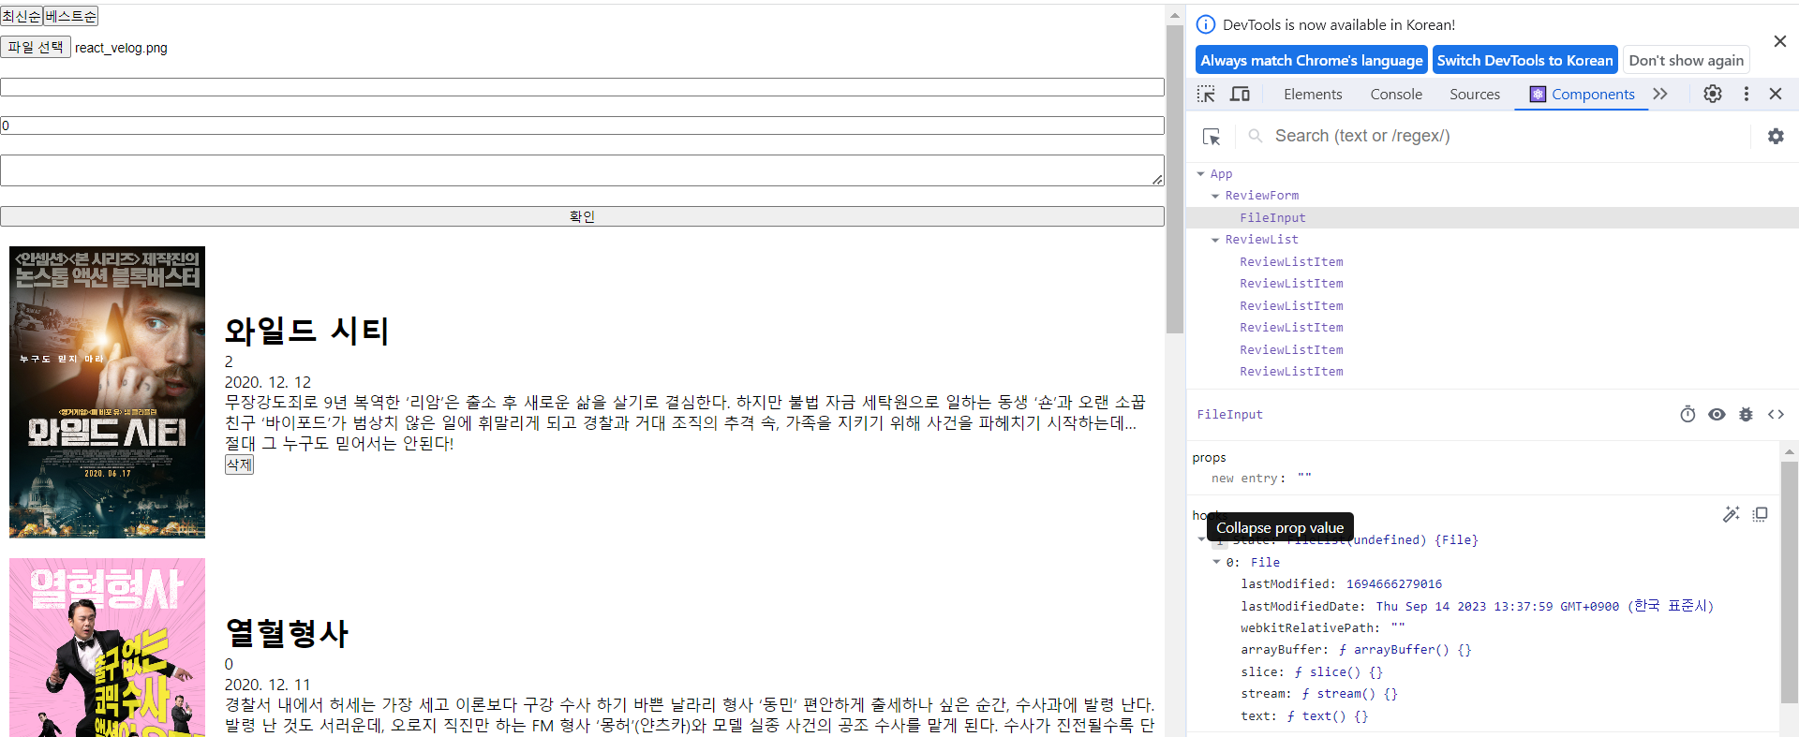Collapse the '0: File' entry arrow
Viewport: 1799px width, 737px height.
(x=1216, y=562)
